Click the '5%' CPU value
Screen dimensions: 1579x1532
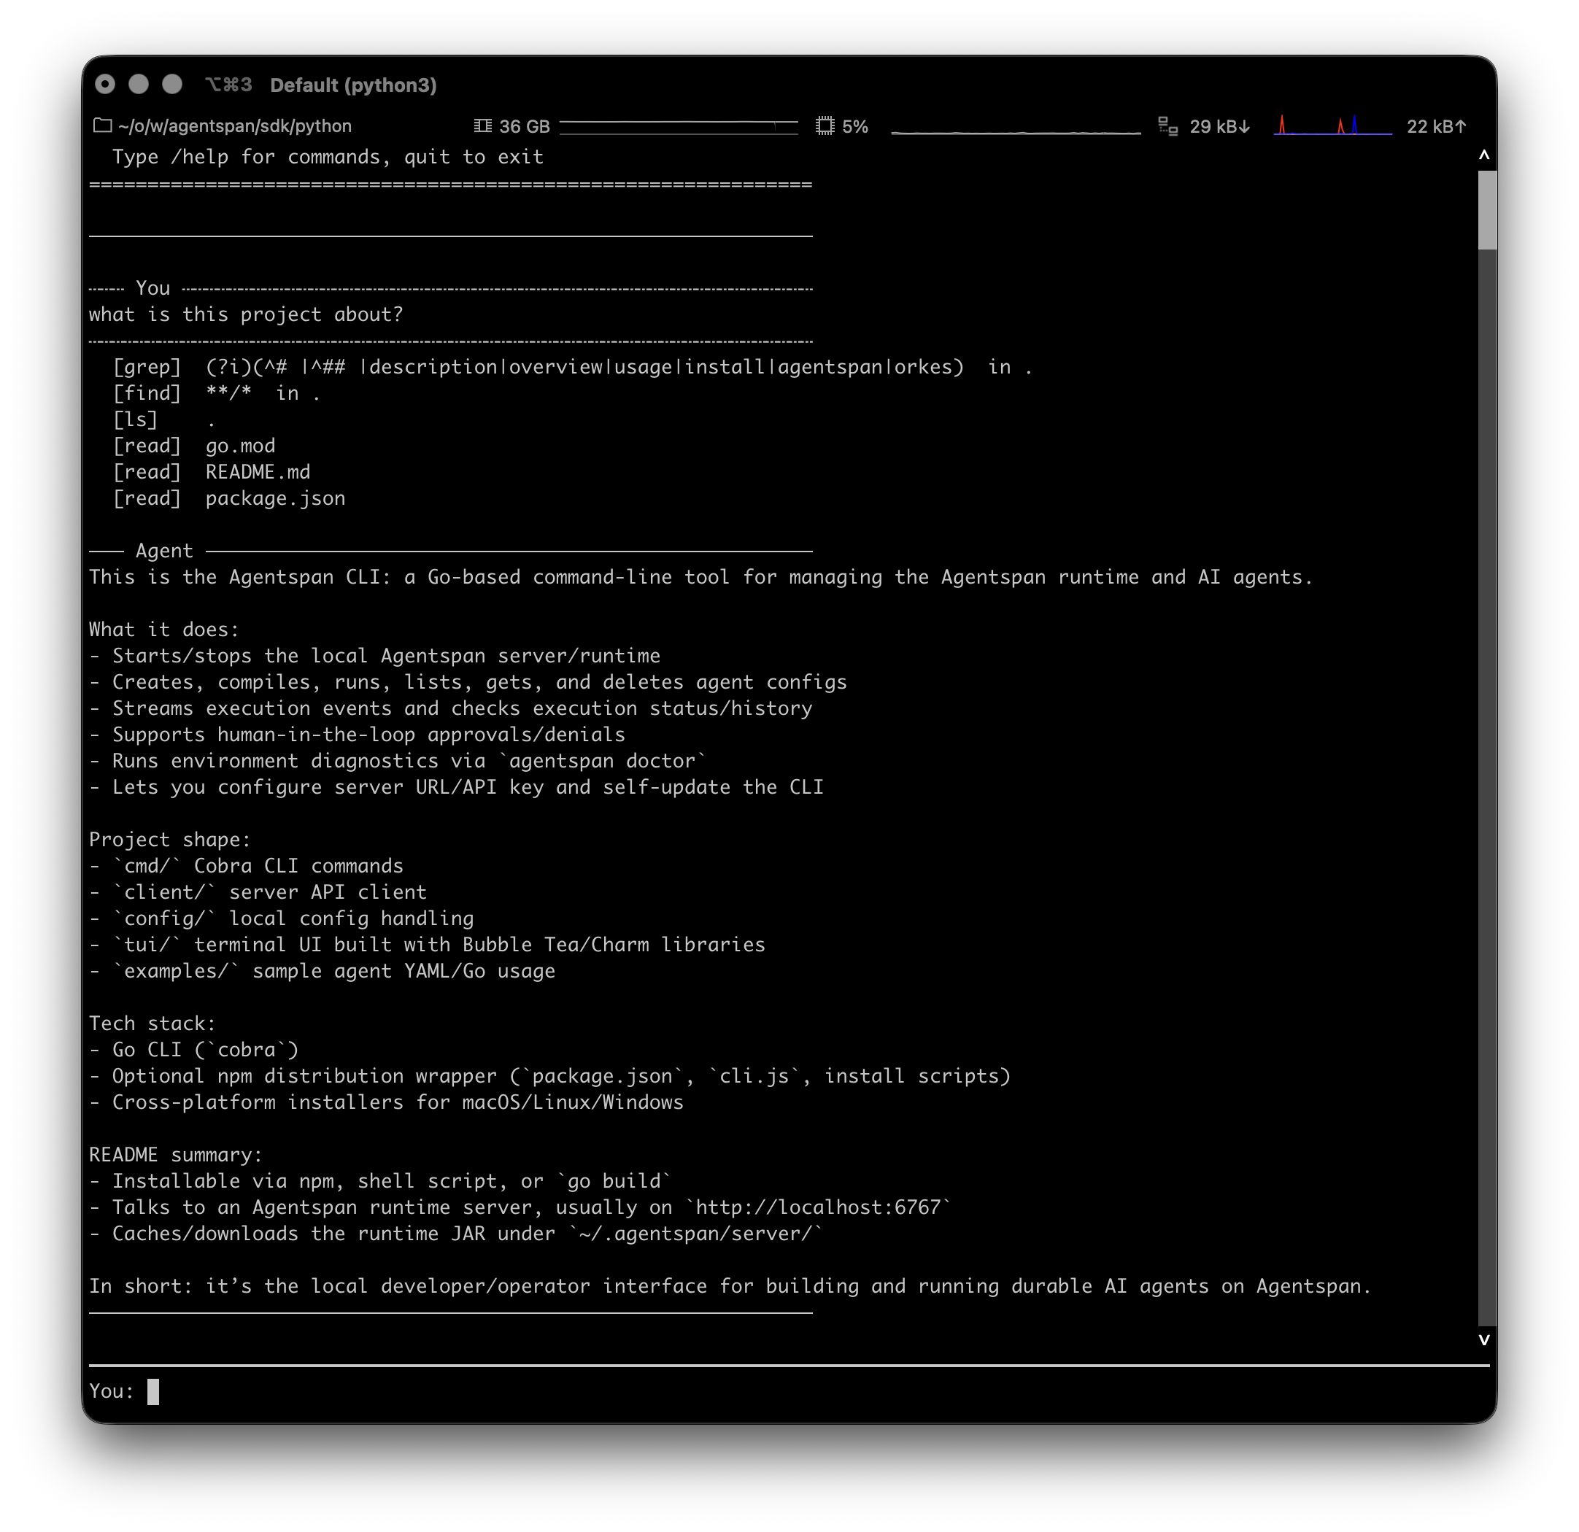click(x=856, y=126)
